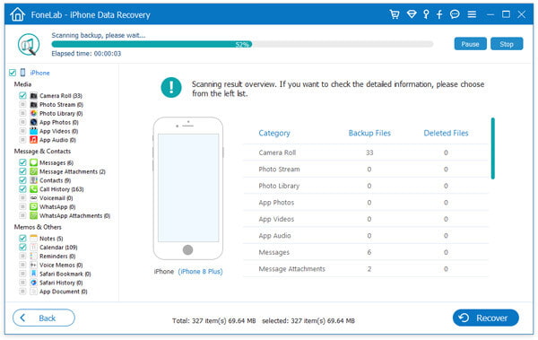Toggle the Call History checkbox
538x340 pixels.
[x=22, y=189]
